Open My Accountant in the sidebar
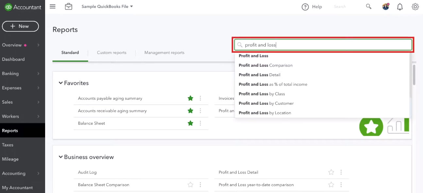Viewport: 423px width, 193px height. tap(17, 188)
